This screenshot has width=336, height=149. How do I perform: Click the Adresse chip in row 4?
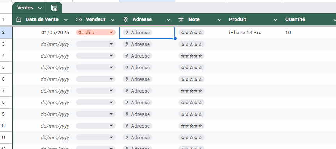click(137, 56)
